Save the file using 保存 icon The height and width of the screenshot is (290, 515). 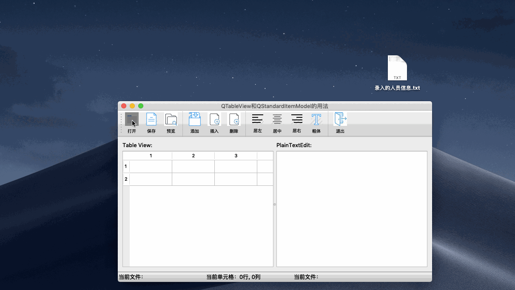click(x=151, y=119)
